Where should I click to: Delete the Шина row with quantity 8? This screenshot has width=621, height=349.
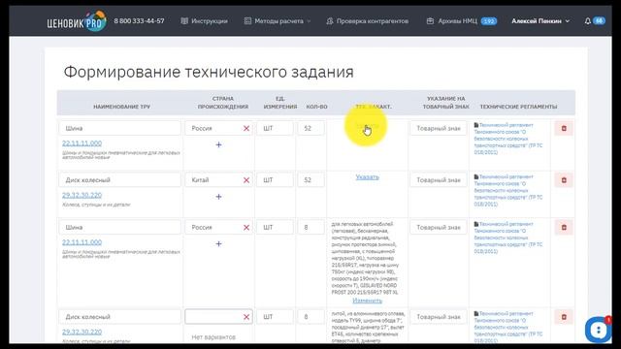tap(564, 228)
